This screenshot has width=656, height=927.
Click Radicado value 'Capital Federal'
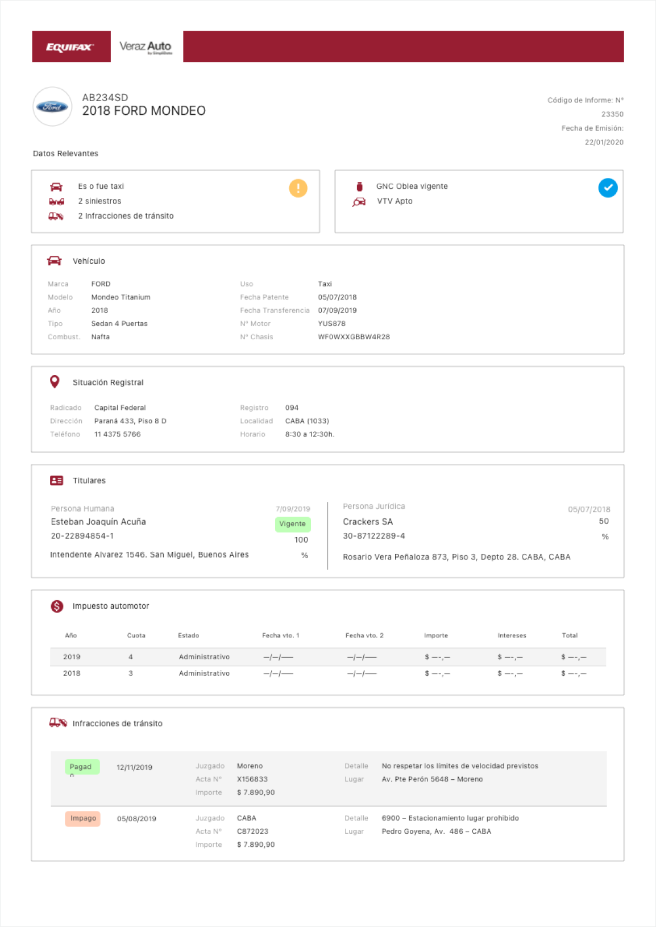[120, 408]
